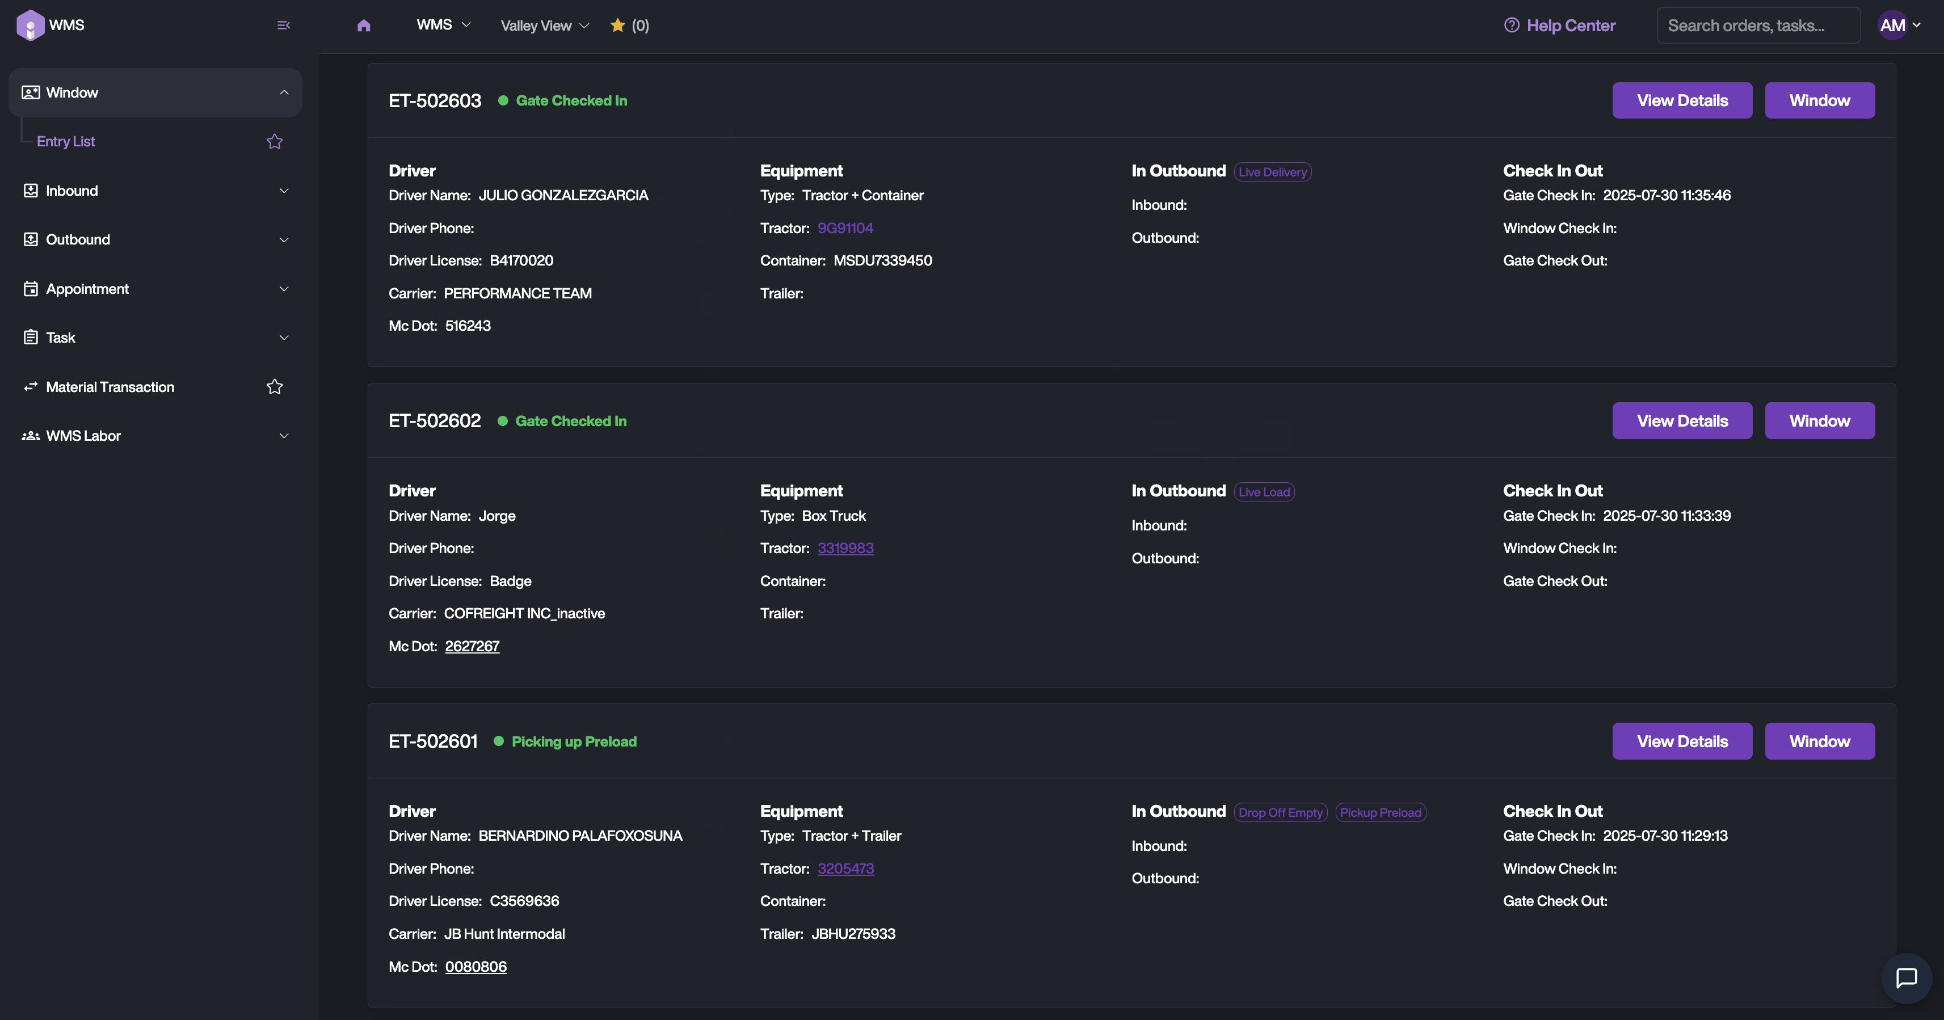This screenshot has height=1020, width=1944.
Task: Focus the search orders, tasks field
Action: tap(1758, 25)
